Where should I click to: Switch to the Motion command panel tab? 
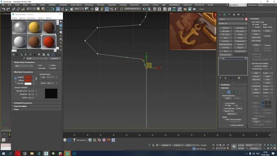click(x=234, y=15)
